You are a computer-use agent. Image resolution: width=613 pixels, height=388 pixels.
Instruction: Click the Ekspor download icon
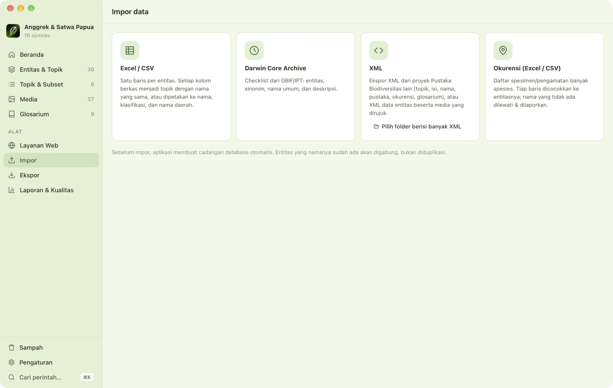tap(12, 175)
